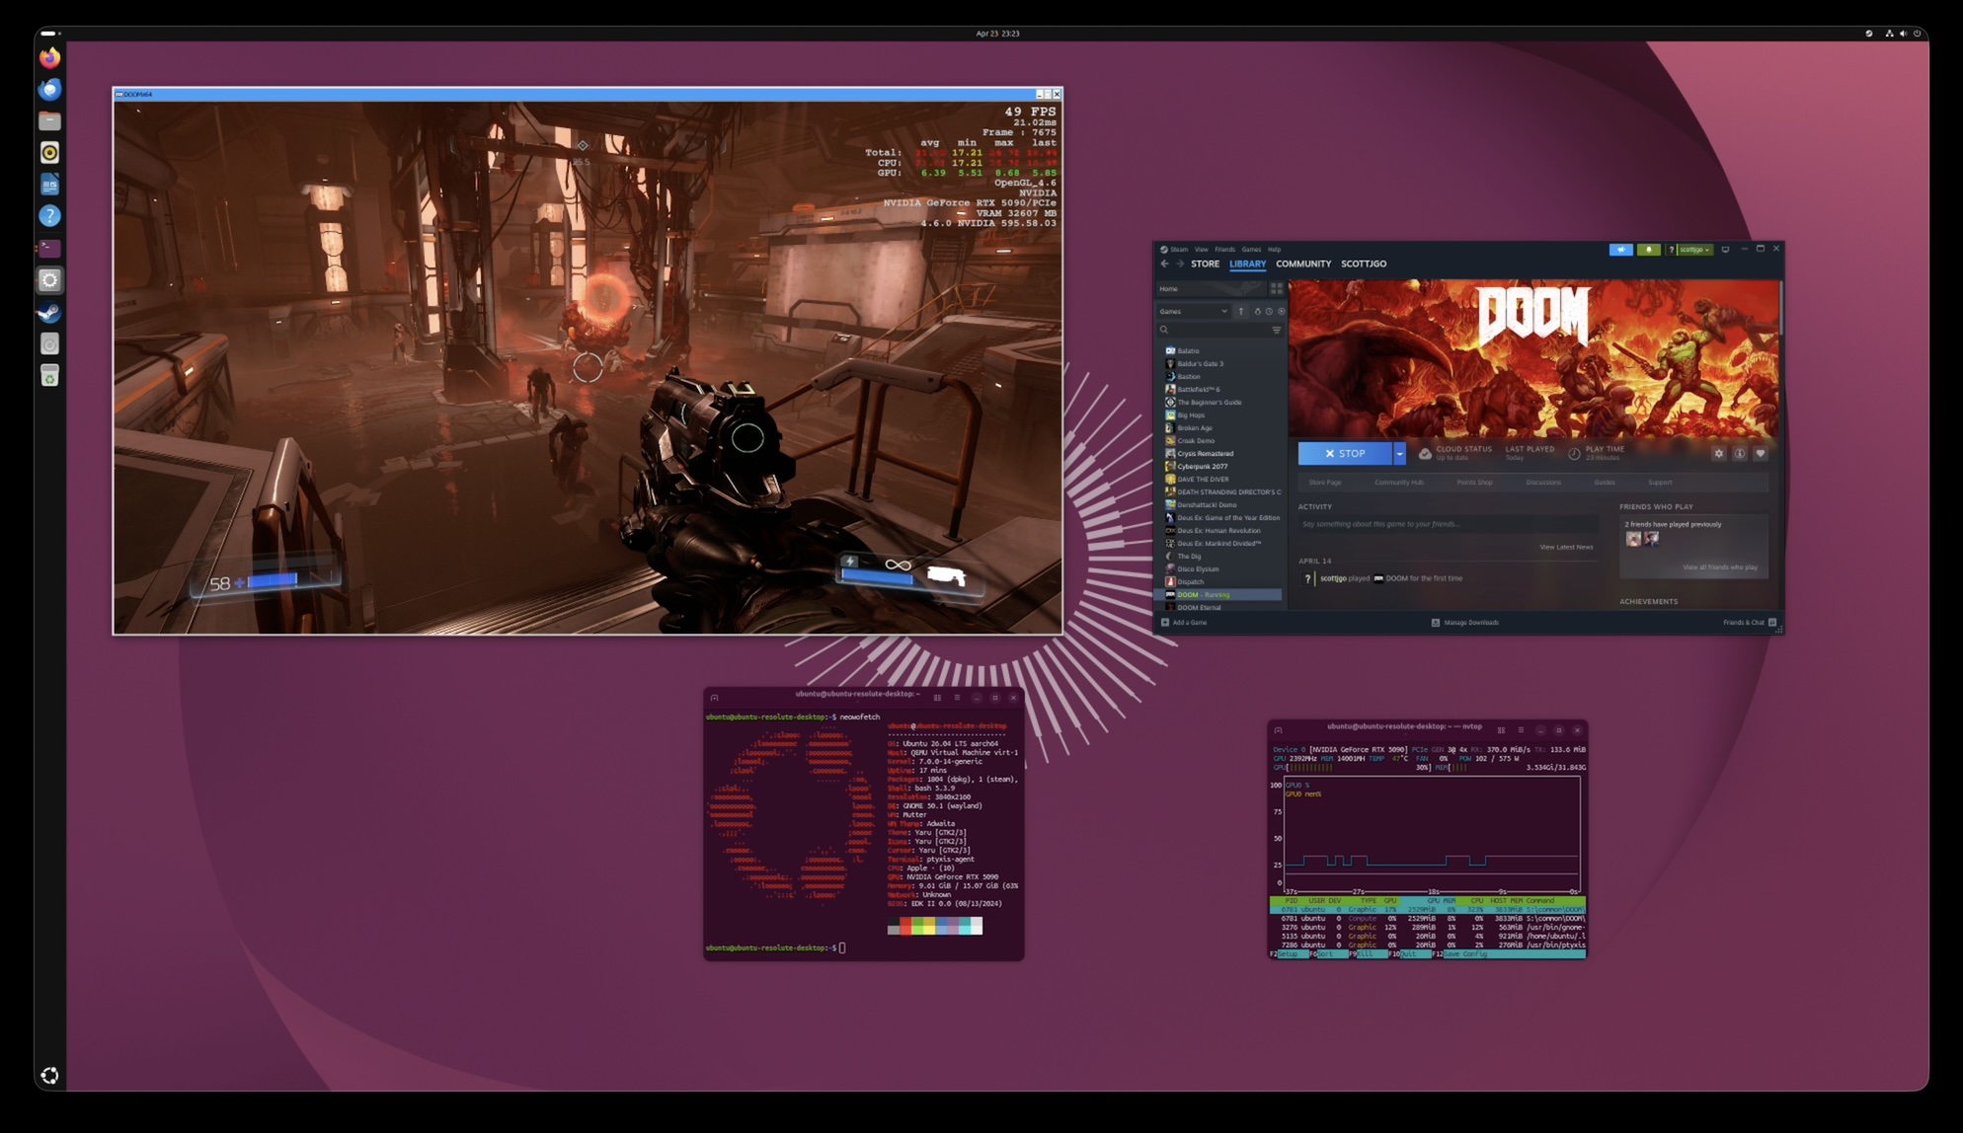
Task: Open advanced filter options in library search
Action: [1277, 330]
